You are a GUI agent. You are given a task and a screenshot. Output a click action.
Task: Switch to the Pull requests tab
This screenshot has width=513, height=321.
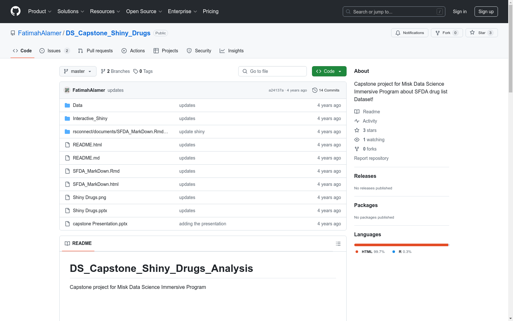coord(96,51)
